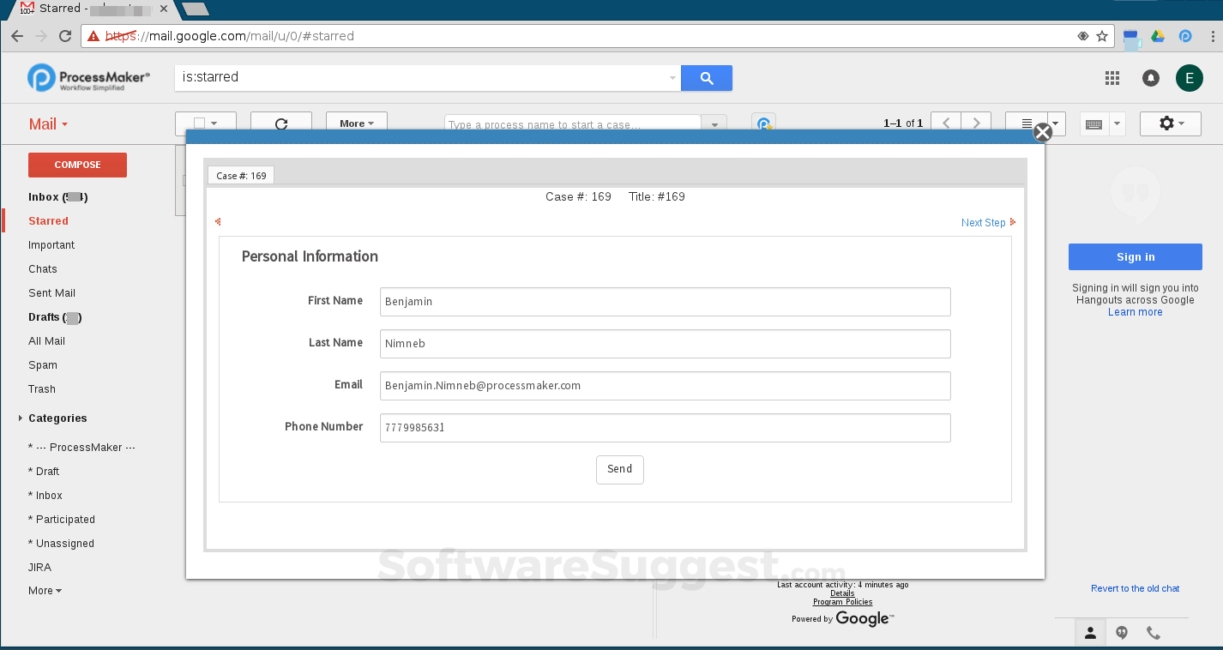
Task: Open the More actions dropdown
Action: pos(356,123)
